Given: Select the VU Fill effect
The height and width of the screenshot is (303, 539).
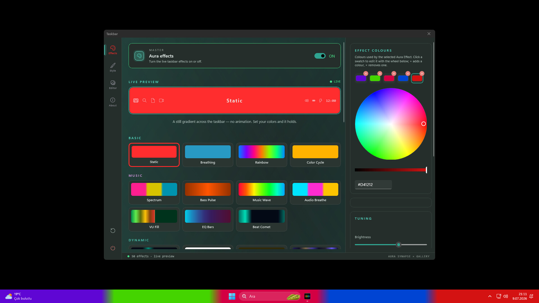Looking at the screenshot, I should coord(154,219).
